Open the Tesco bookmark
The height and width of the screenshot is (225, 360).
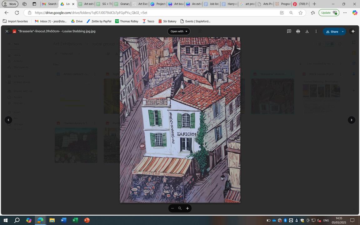point(148,21)
